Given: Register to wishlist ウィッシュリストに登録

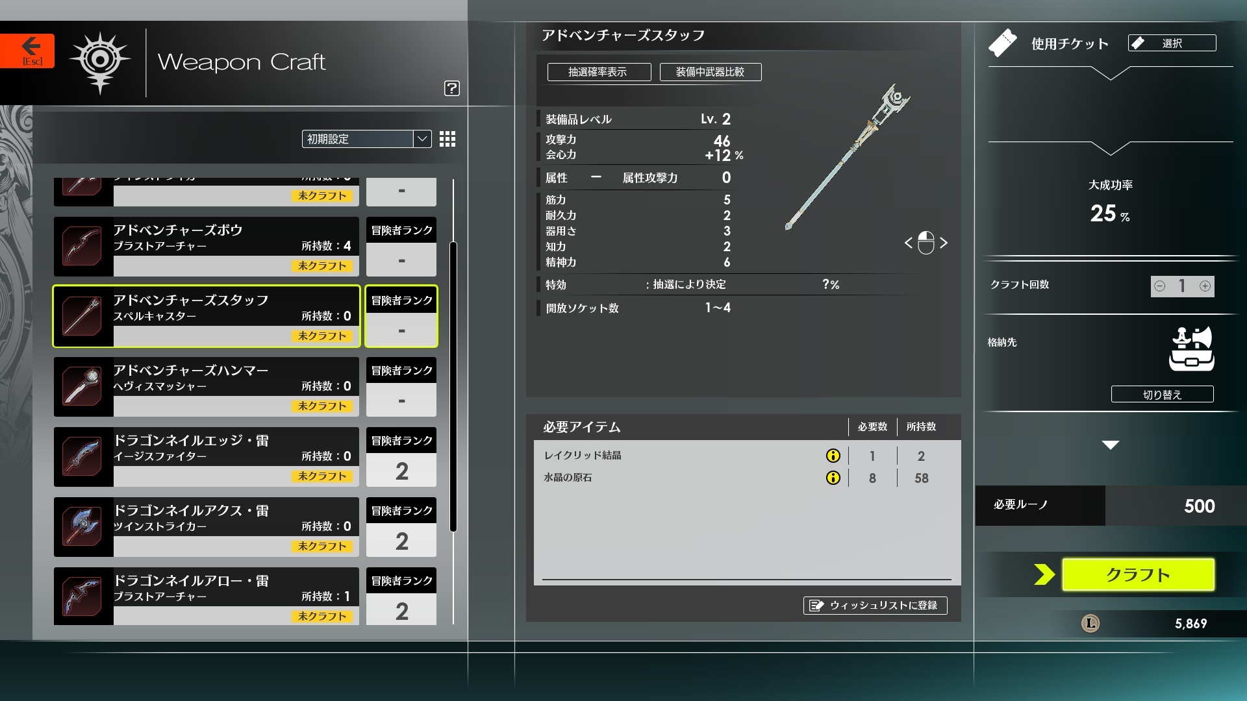Looking at the screenshot, I should (x=875, y=606).
